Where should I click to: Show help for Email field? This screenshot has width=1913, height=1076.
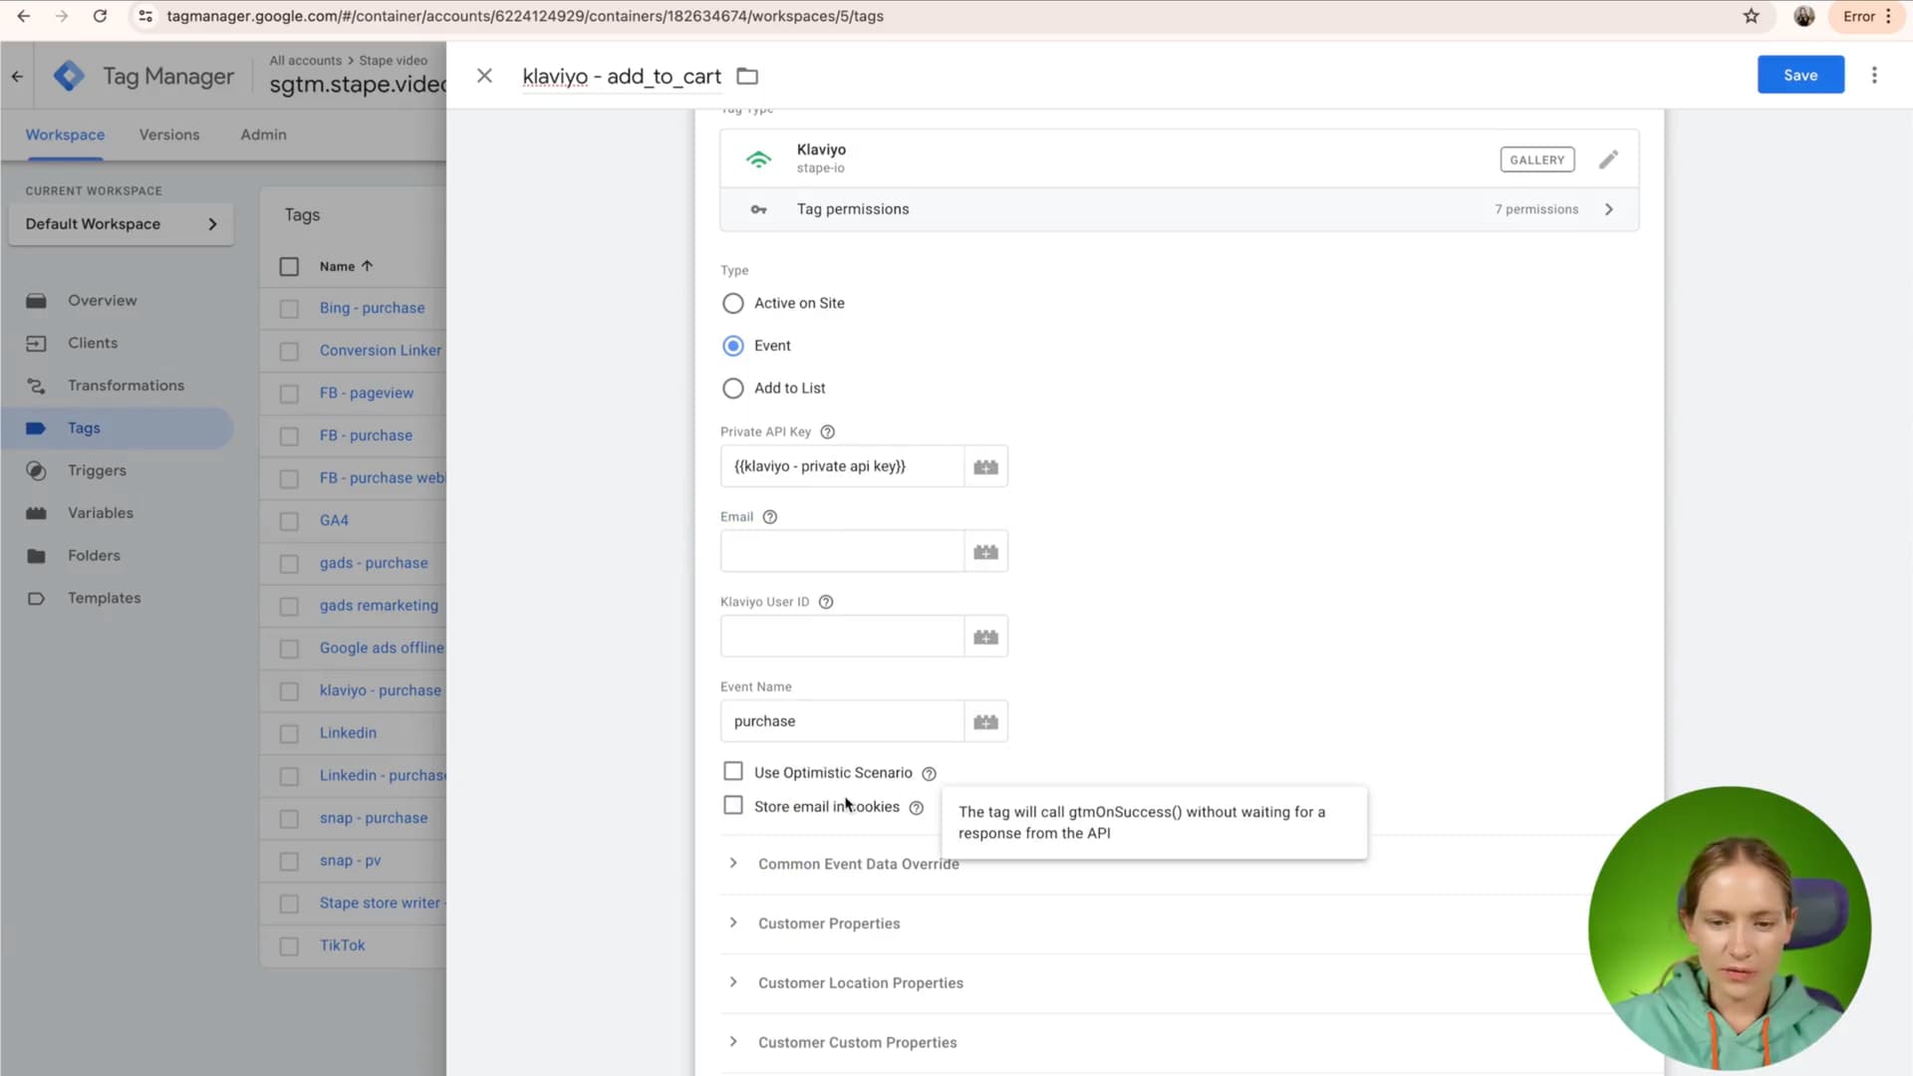pyautogui.click(x=769, y=516)
